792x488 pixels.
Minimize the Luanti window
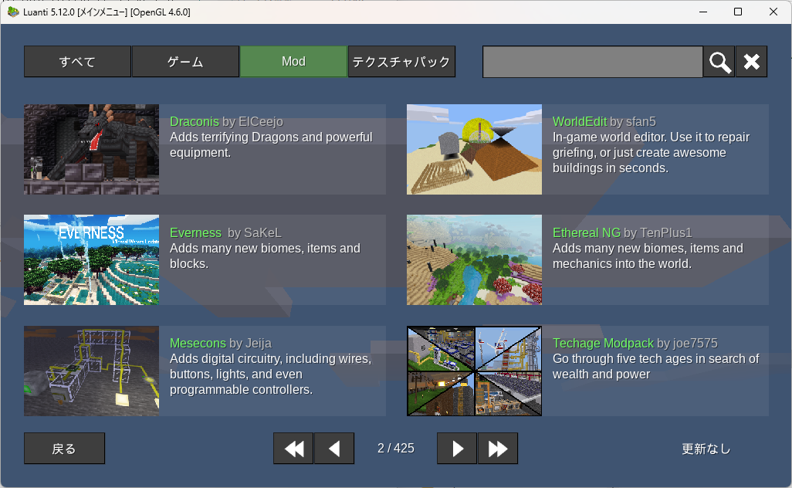[703, 12]
